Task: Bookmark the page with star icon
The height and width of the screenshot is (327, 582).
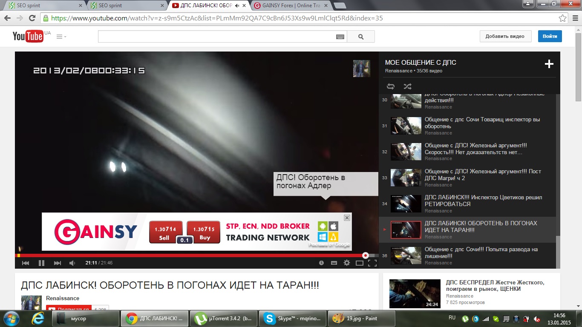Action: point(562,18)
